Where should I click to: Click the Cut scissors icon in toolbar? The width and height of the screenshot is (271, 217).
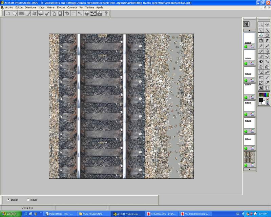(x=47, y=14)
